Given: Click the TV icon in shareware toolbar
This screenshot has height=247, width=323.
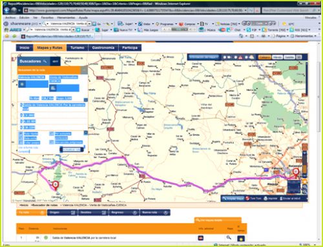Looking at the screenshot, I should 202,24.
